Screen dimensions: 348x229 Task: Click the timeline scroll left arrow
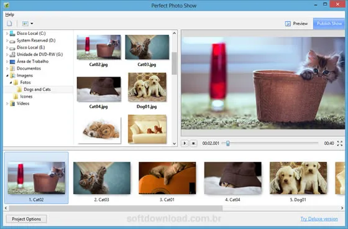coord(6,208)
